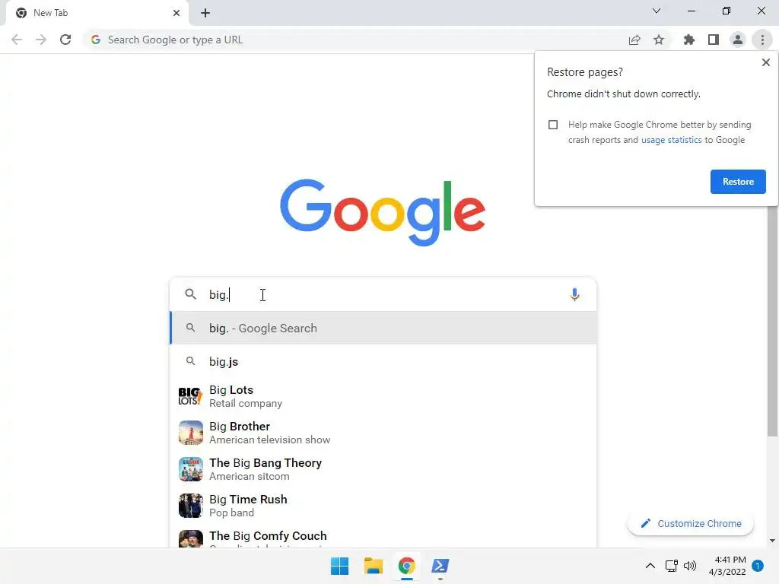Viewport: 779px width, 584px height.
Task: Go forward with the browser forward arrow
Action: (x=41, y=40)
